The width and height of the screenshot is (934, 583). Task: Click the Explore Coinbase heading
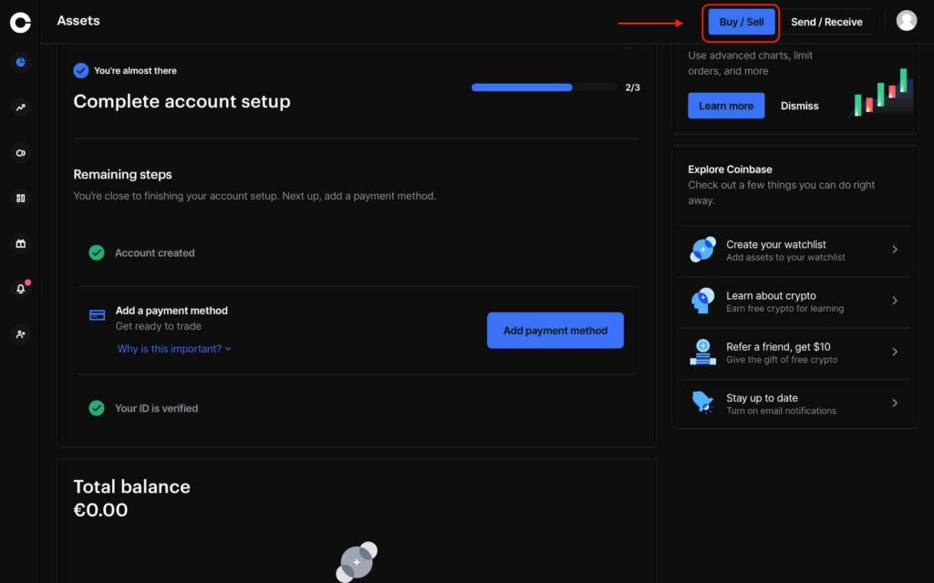click(730, 169)
